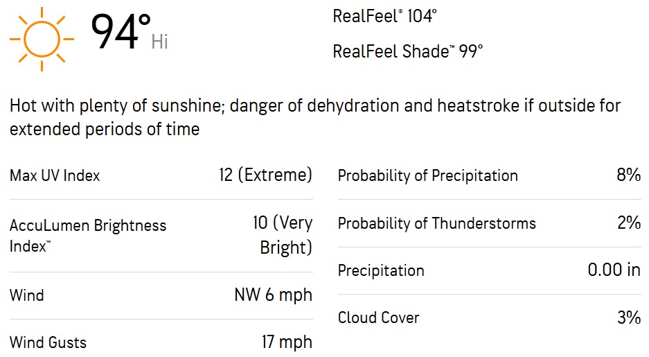The image size is (649, 357).
Task: Click the Wind row label
Action: coord(26,295)
